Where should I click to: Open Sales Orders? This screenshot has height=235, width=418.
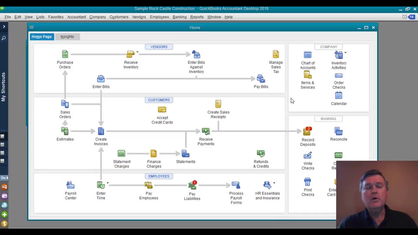pyautogui.click(x=65, y=104)
